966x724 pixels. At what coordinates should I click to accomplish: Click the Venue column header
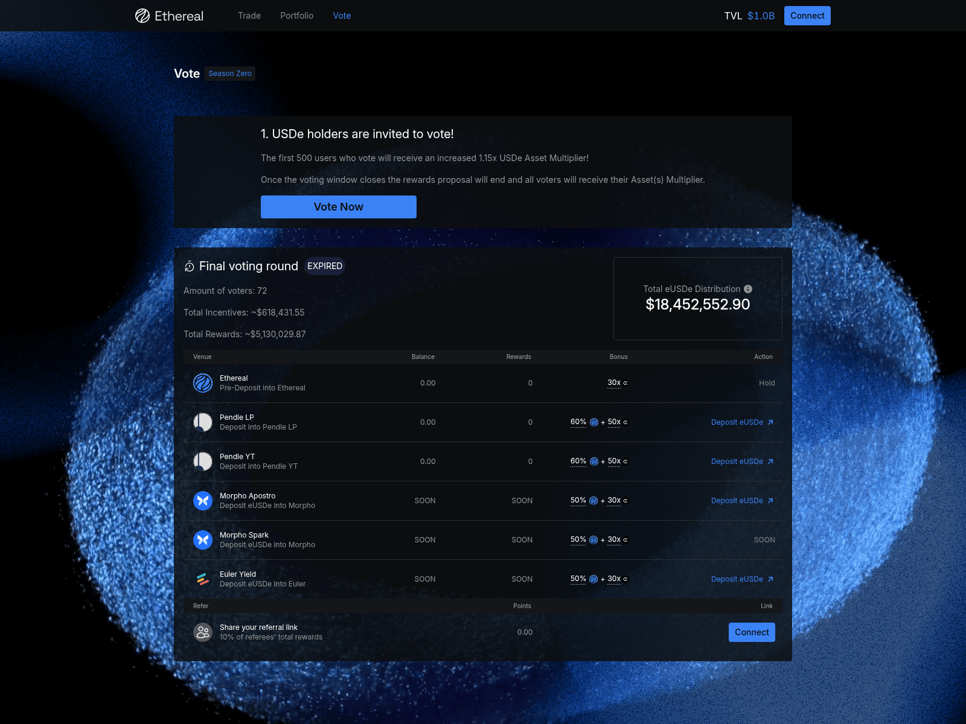pos(202,357)
